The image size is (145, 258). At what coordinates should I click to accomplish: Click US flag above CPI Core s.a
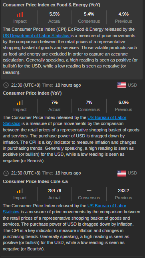[x=121, y=173]
